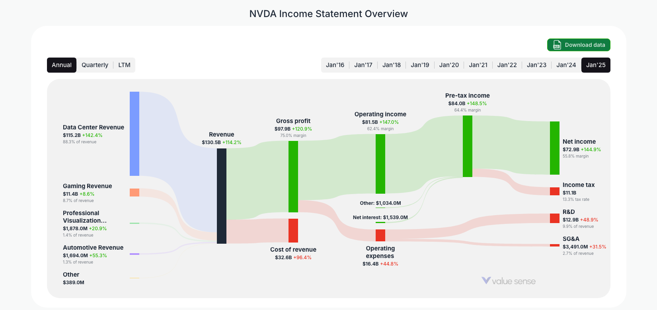Click the Pre-tax income label
This screenshot has width=657, height=310.
pyautogui.click(x=468, y=96)
